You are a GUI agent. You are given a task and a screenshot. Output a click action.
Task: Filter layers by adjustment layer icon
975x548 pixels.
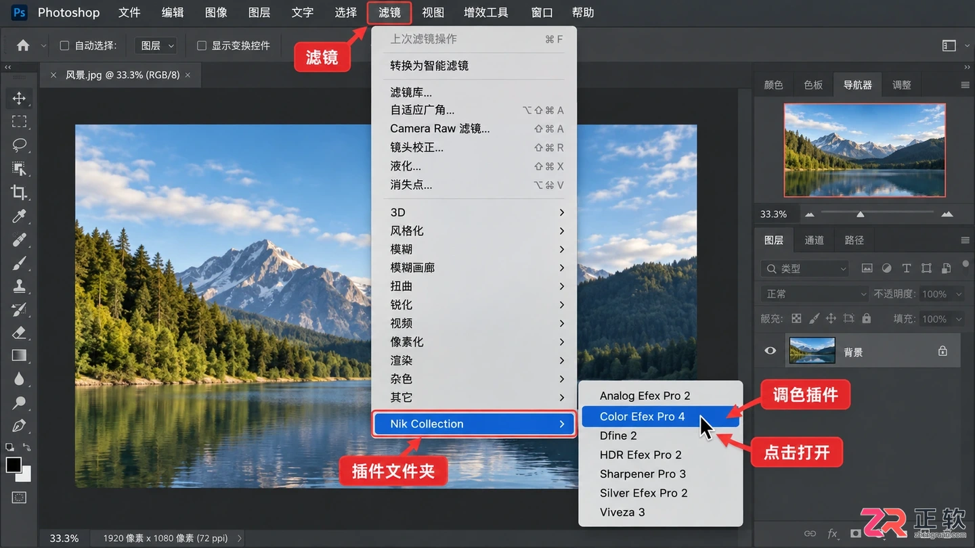click(x=886, y=269)
